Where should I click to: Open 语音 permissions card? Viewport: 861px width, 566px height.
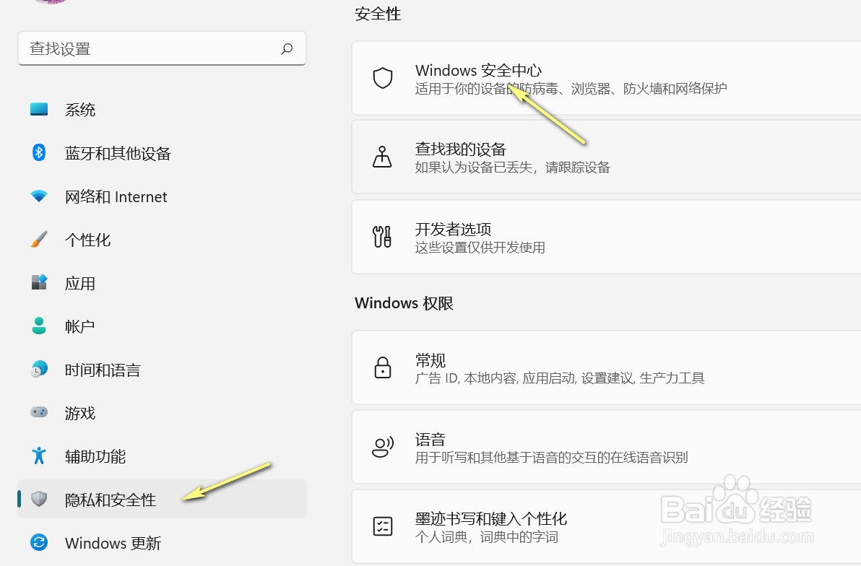pyautogui.click(x=606, y=447)
